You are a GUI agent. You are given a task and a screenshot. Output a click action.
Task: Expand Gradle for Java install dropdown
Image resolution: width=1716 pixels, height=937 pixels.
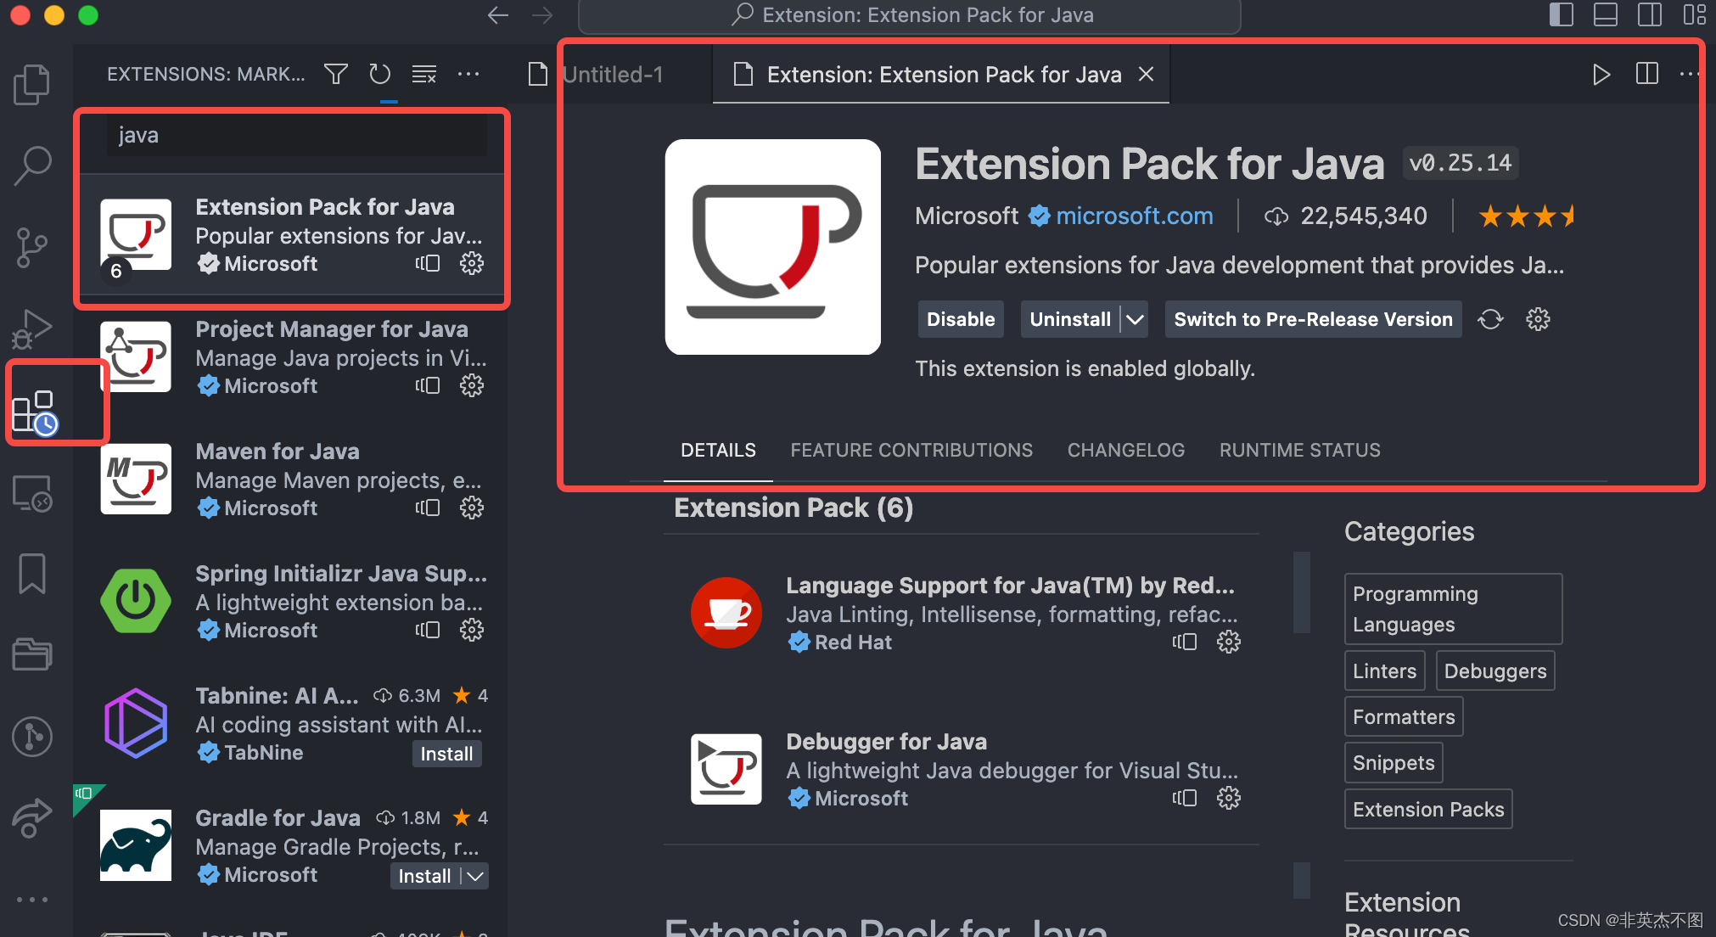coord(475,876)
